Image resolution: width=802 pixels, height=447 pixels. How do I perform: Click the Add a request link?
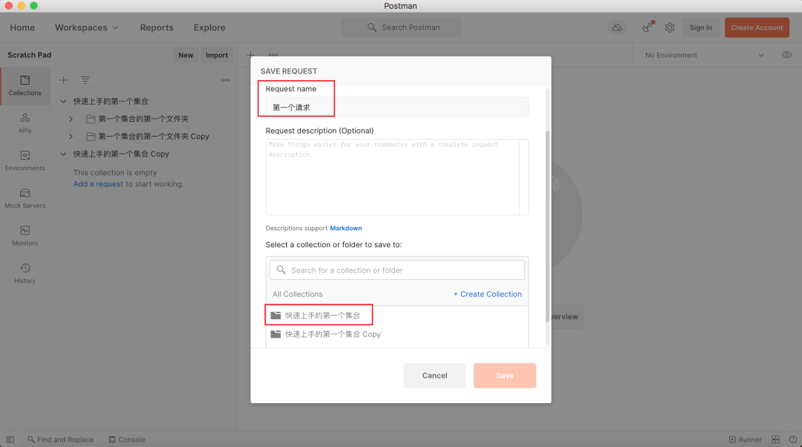point(98,184)
